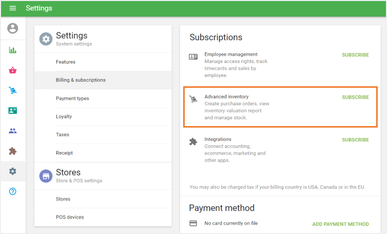Open the Items shopping basket icon

coord(12,70)
